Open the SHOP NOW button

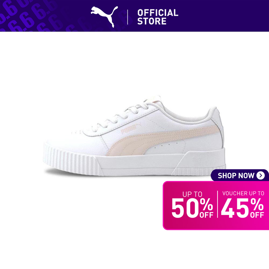tap(240, 175)
